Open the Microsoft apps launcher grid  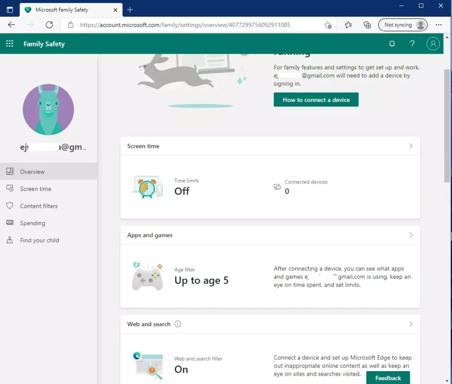click(x=10, y=44)
